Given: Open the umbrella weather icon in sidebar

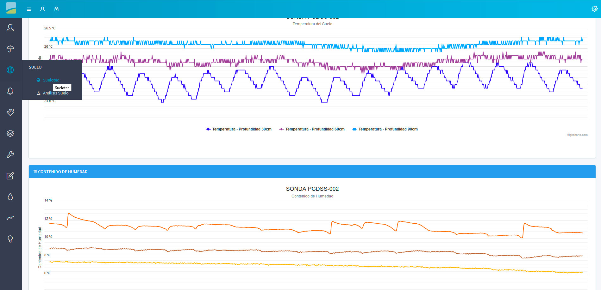Looking at the screenshot, I should click(10, 49).
